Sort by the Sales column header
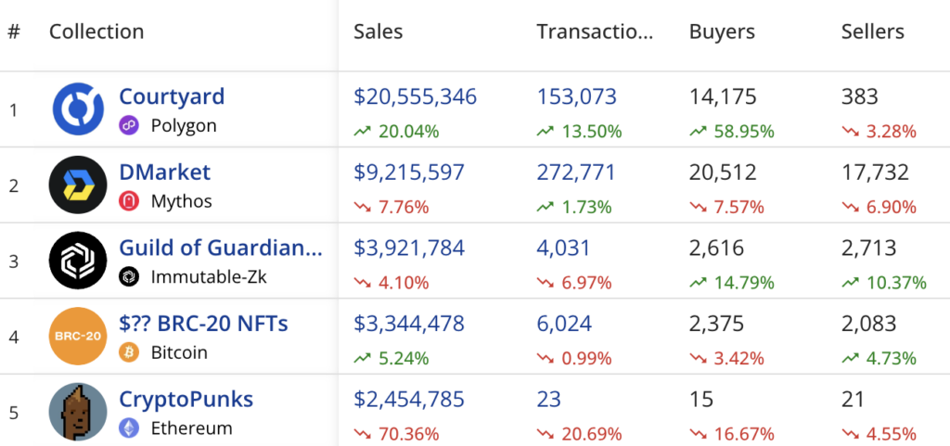This screenshot has height=446, width=950. click(x=379, y=32)
